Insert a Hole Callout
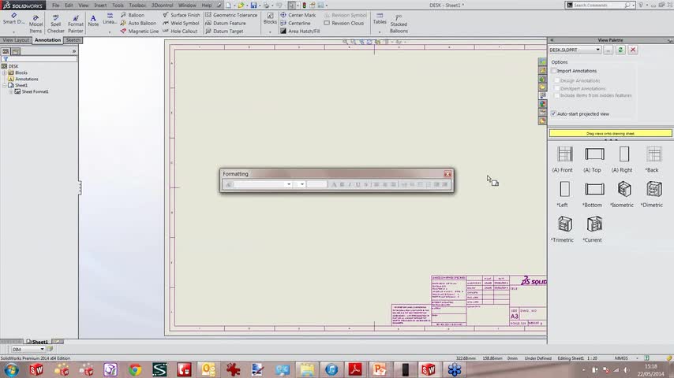The height and width of the screenshot is (378, 674). pyautogui.click(x=180, y=31)
